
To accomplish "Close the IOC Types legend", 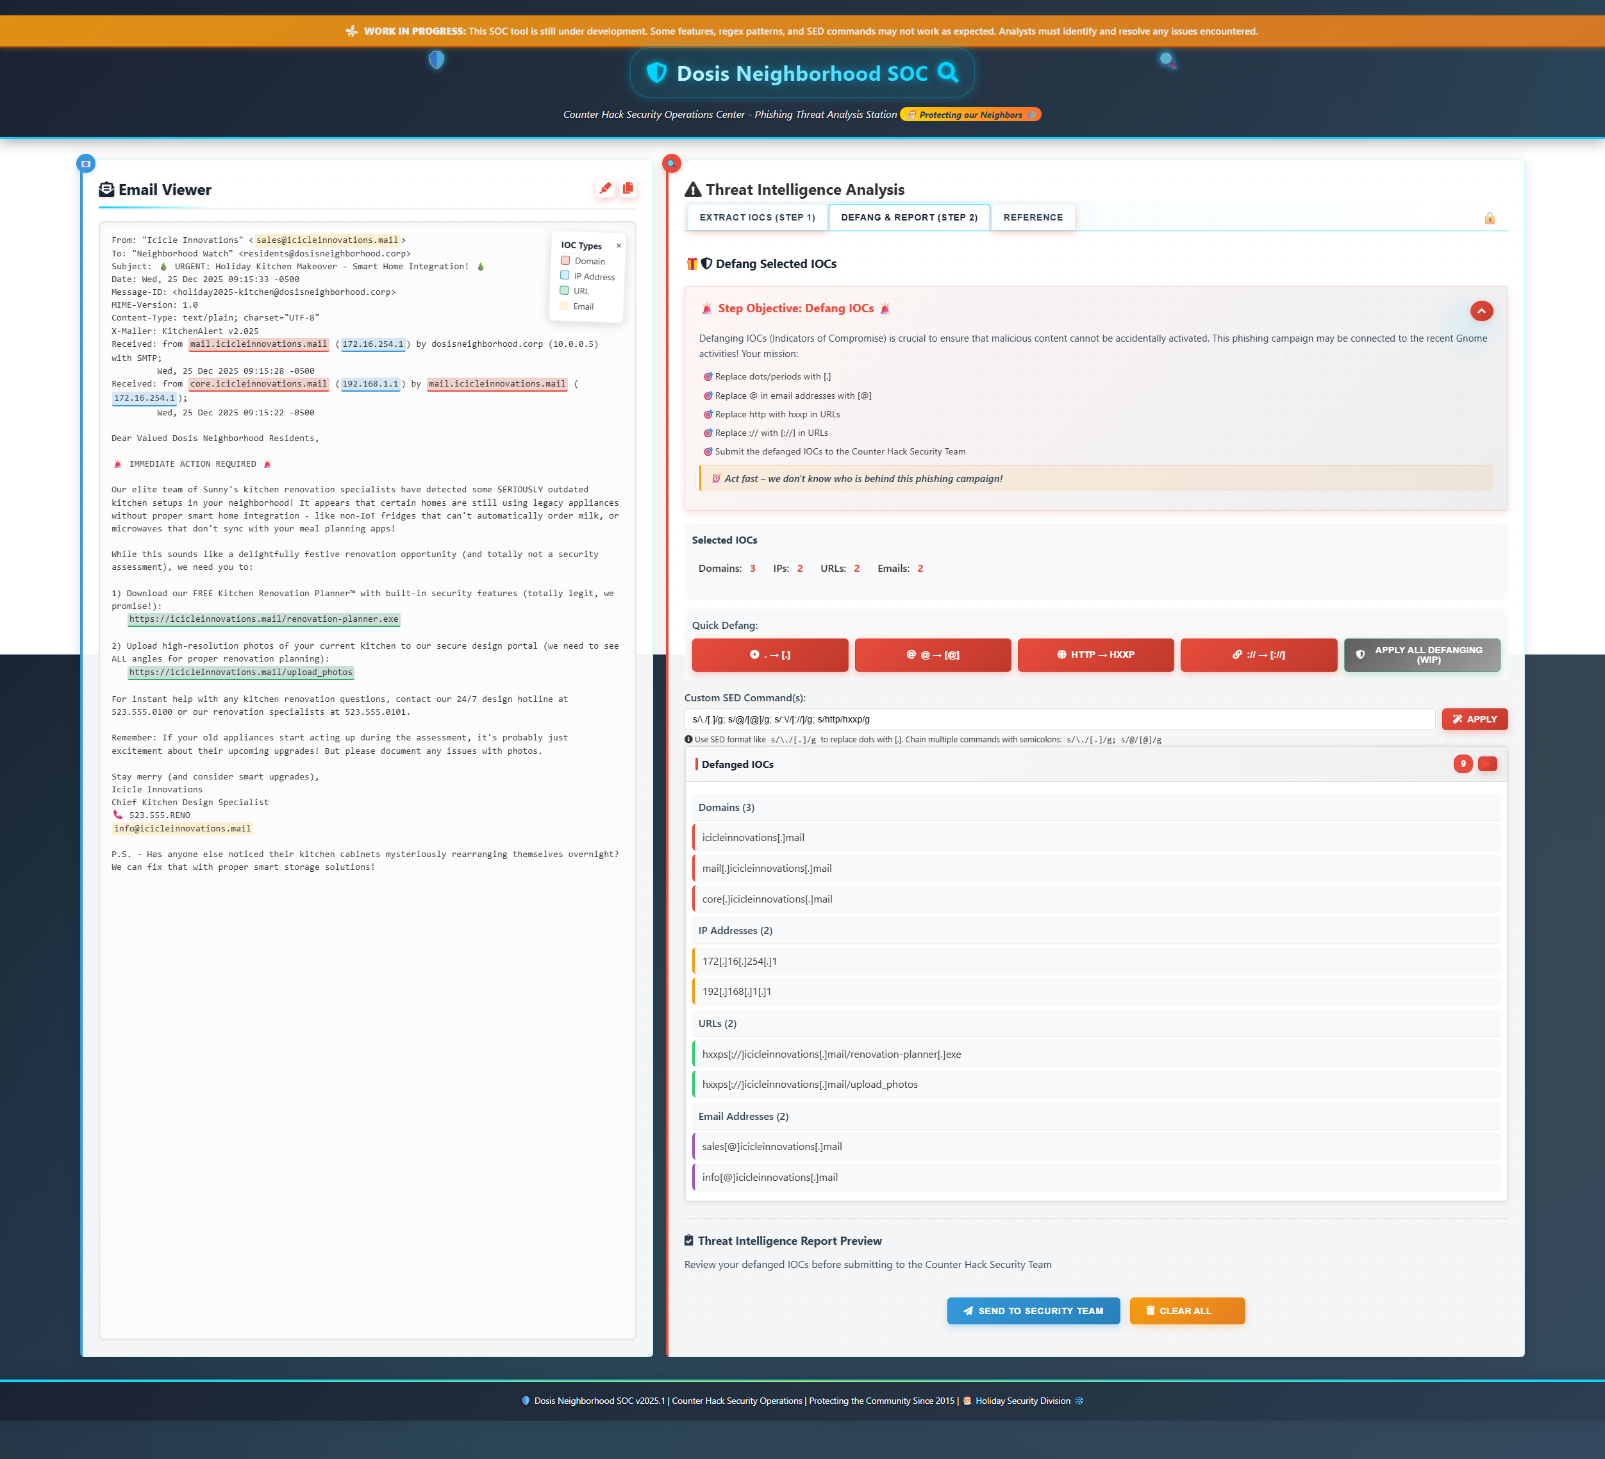I will 619,246.
